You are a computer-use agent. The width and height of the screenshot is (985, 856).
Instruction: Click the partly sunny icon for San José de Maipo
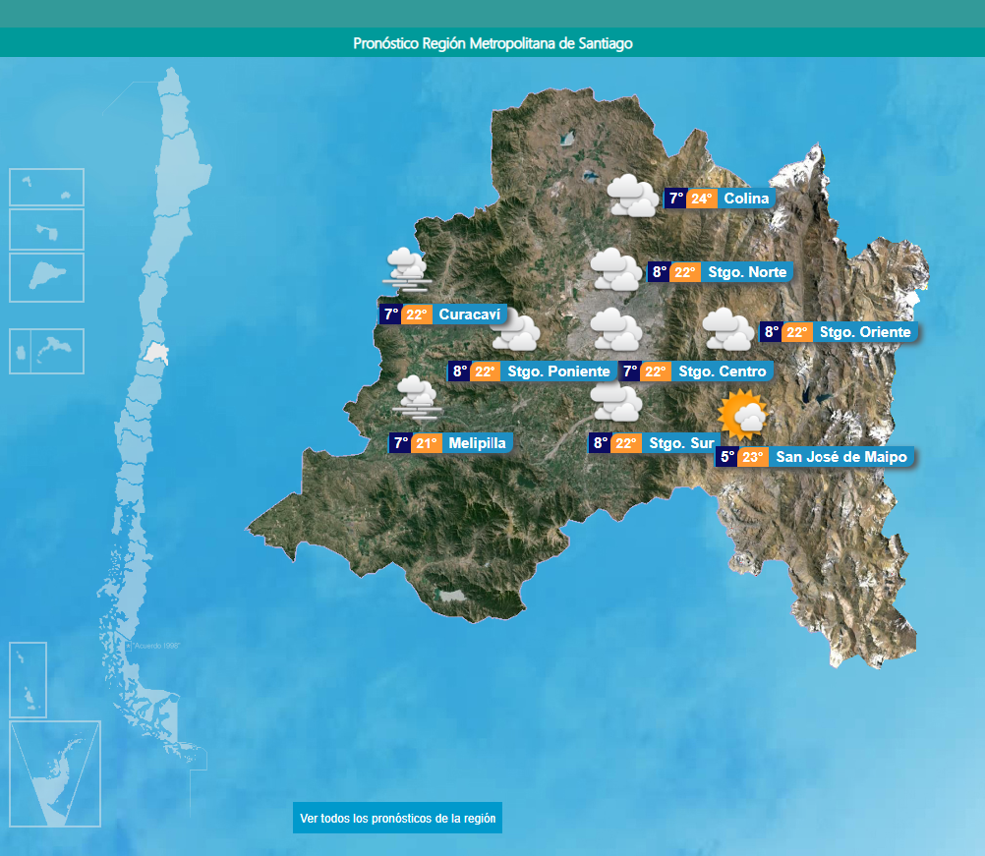pos(742,416)
